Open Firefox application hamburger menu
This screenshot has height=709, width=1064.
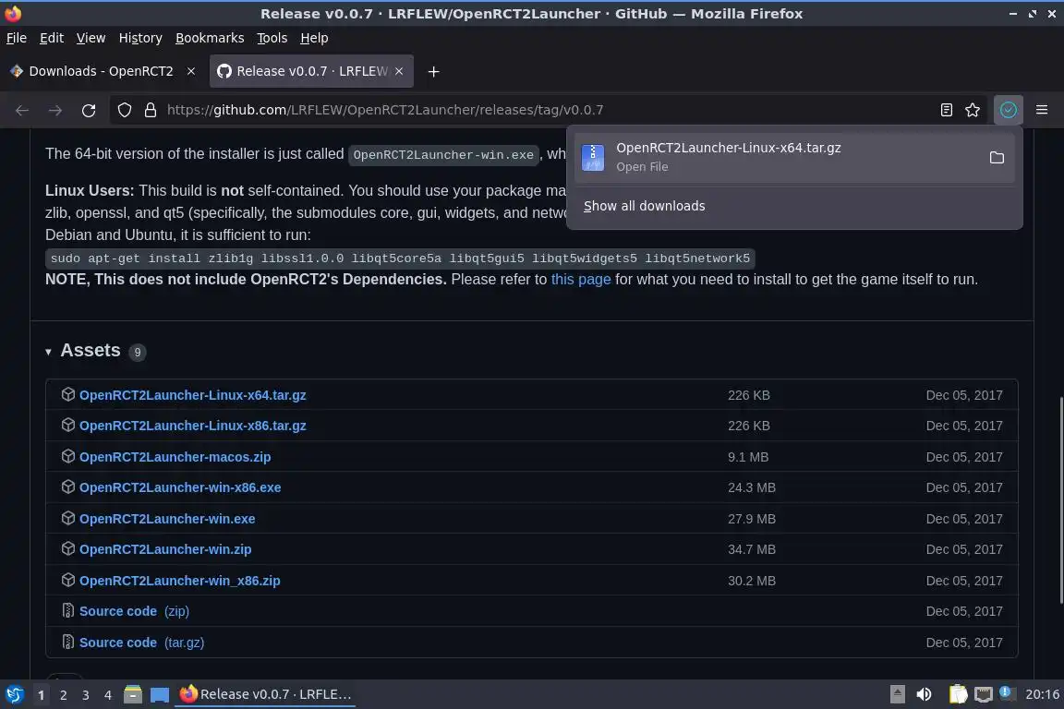(1042, 110)
